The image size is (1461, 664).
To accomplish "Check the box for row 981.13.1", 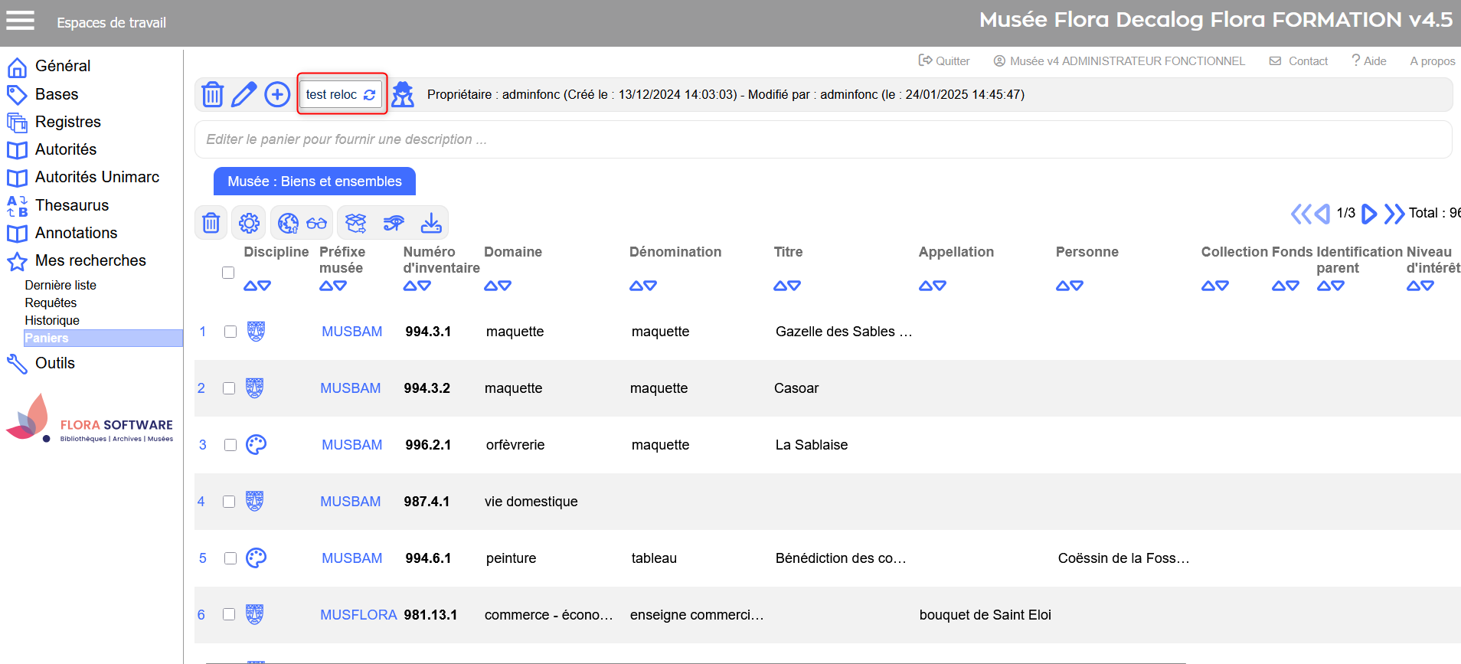I will pos(229,614).
